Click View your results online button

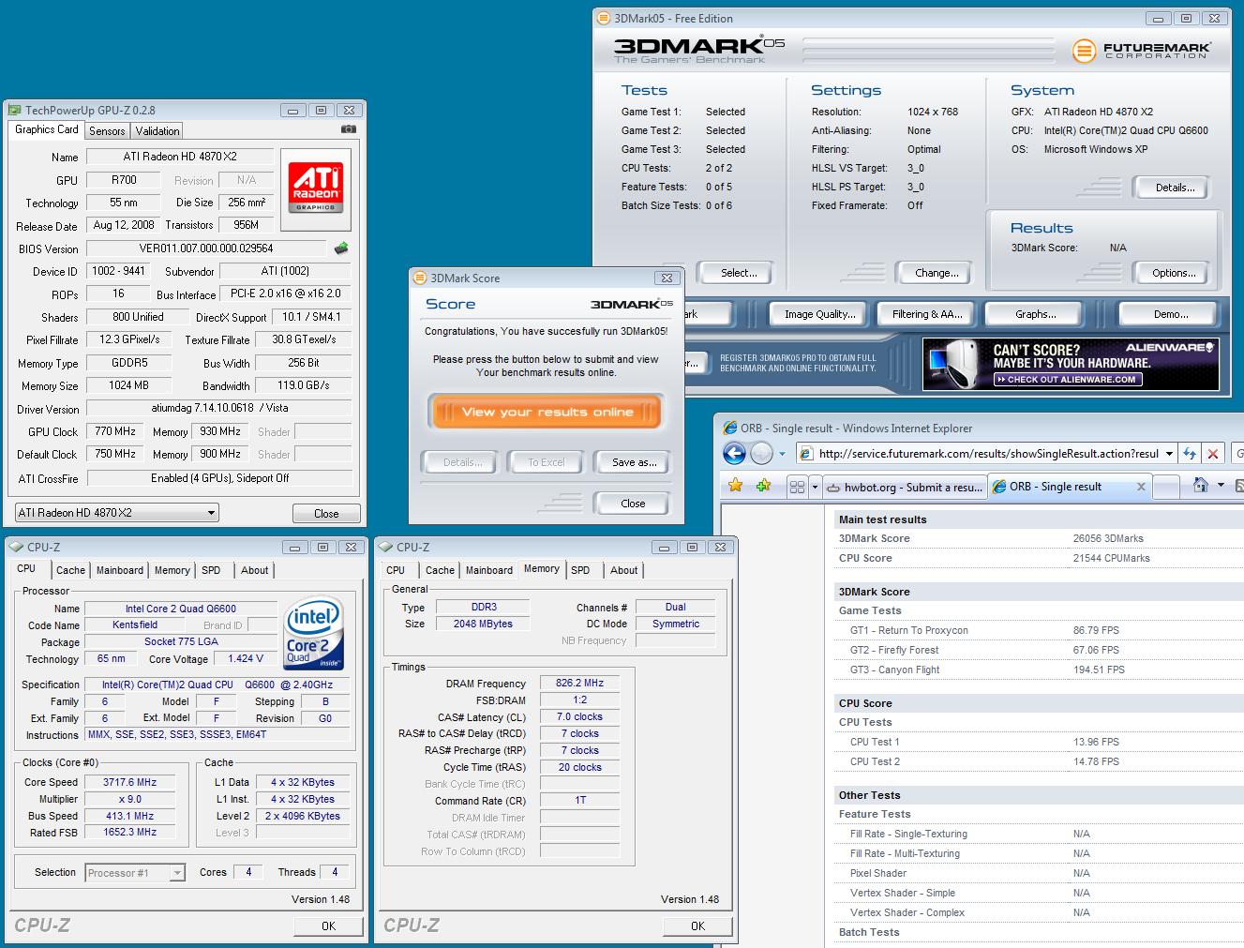tap(547, 412)
